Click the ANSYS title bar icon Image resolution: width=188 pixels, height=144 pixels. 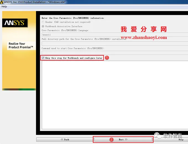(2, 2)
